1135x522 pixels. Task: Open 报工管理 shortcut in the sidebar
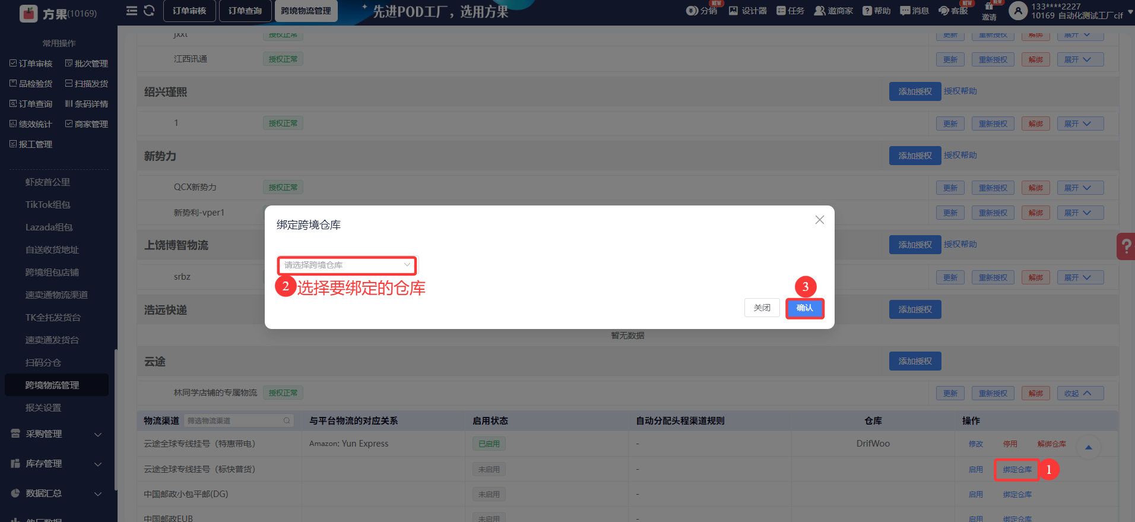pos(31,144)
